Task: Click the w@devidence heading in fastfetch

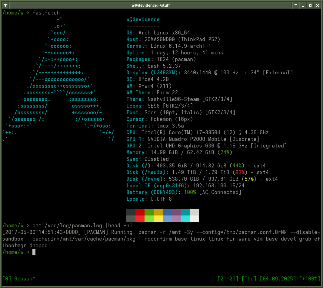Action: [x=143, y=20]
